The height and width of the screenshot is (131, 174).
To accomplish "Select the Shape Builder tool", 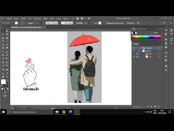I will click(x=3, y=59).
